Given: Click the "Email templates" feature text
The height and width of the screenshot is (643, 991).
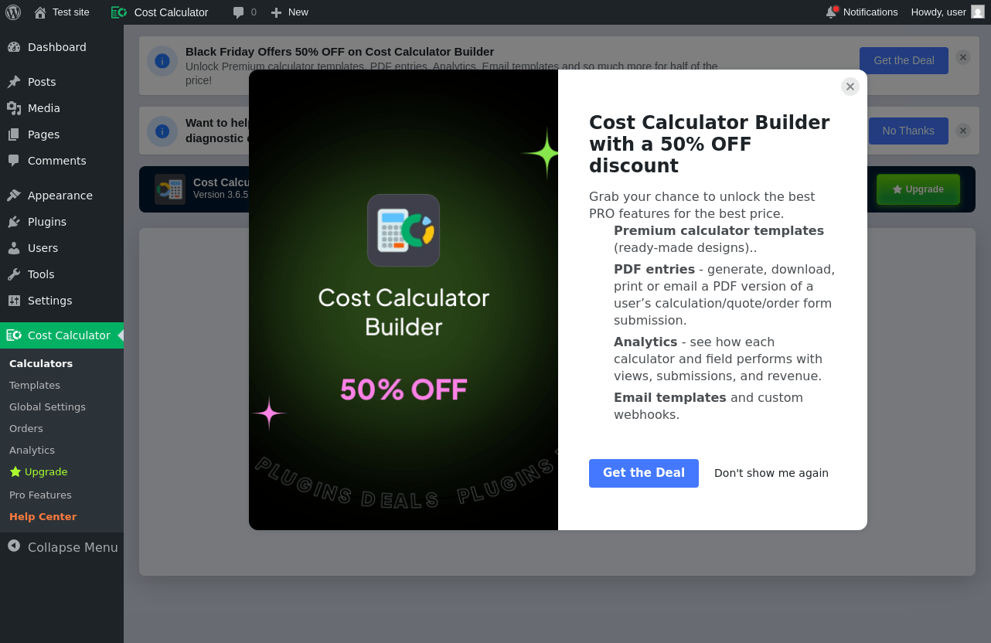Looking at the screenshot, I should click(670, 398).
